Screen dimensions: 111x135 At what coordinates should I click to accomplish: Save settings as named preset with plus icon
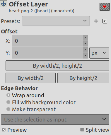tap(96, 21)
